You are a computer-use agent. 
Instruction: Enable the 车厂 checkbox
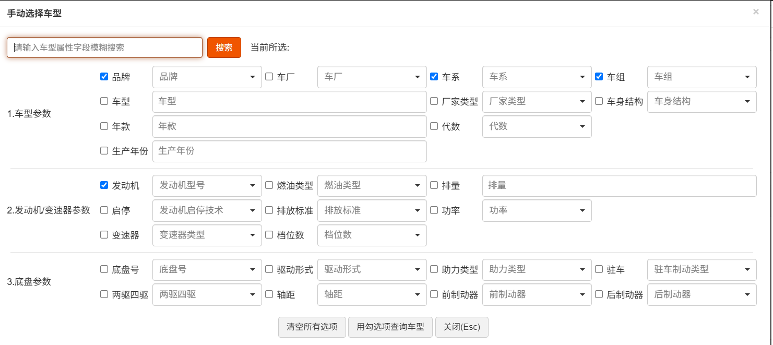pyautogui.click(x=269, y=77)
